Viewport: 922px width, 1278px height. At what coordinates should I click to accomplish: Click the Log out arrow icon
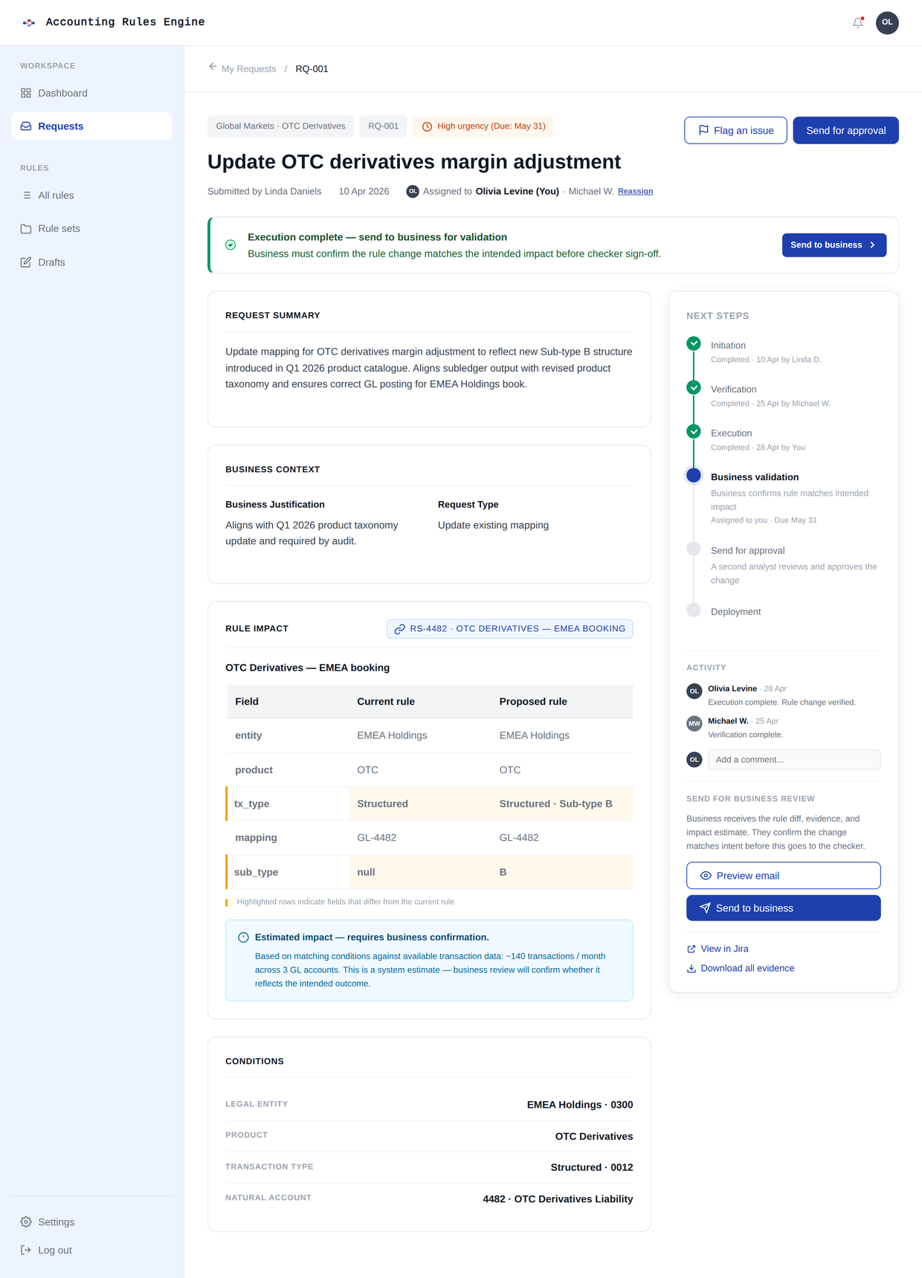(26, 1250)
